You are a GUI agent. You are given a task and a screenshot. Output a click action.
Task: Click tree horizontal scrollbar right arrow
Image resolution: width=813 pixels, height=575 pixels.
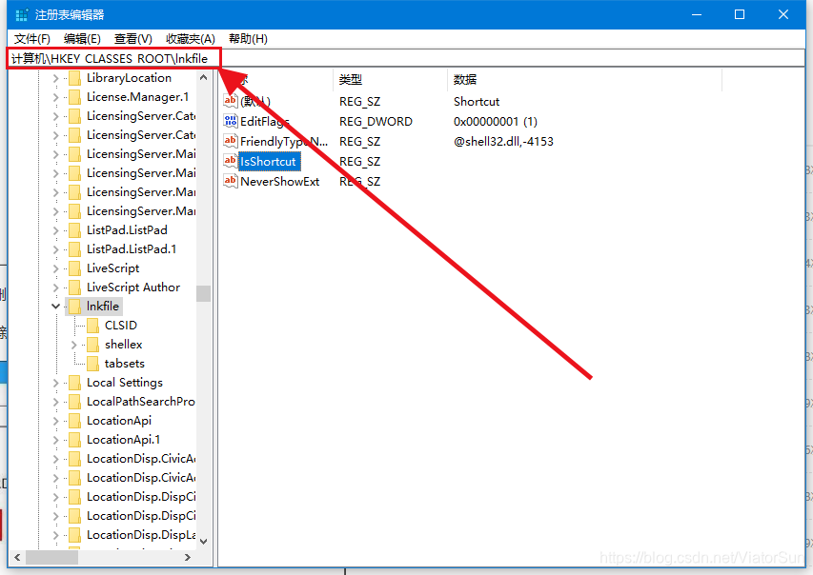(188, 557)
